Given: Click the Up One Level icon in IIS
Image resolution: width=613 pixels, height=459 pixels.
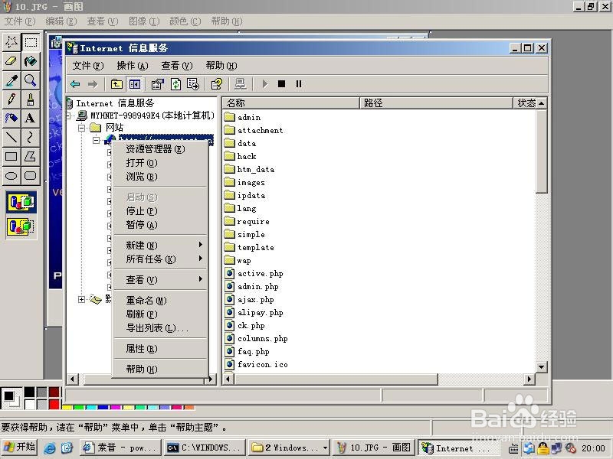Looking at the screenshot, I should click(x=116, y=84).
